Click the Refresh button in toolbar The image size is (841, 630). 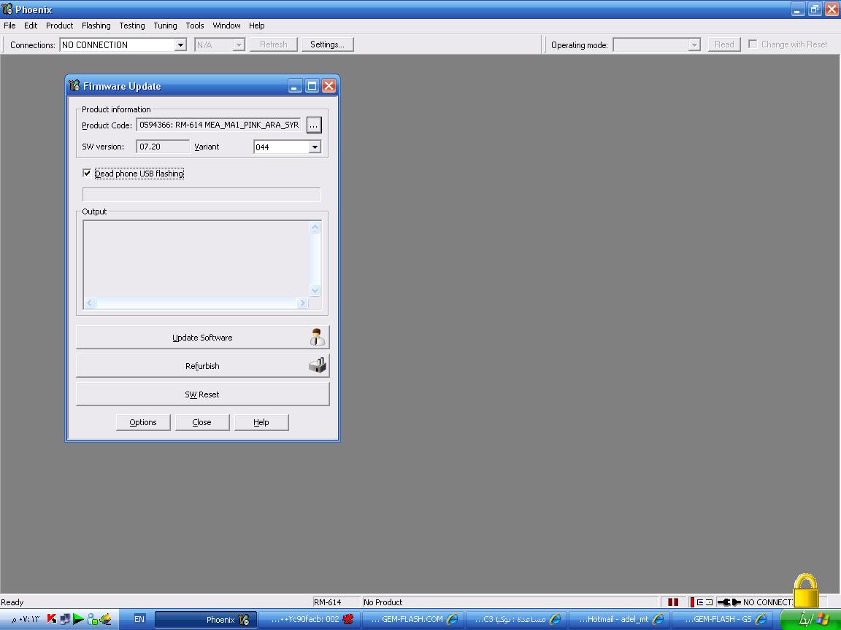(x=274, y=44)
